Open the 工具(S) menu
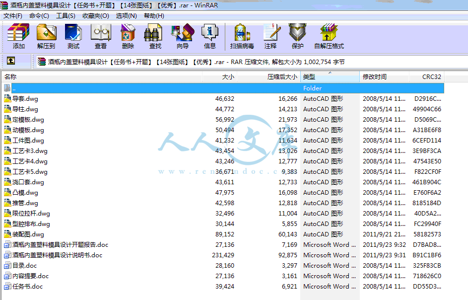 click(x=66, y=16)
